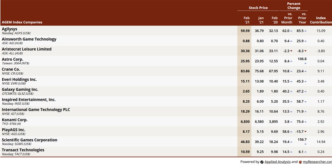Click Astro Corp. up arrow under 106.8

[x=305, y=63]
